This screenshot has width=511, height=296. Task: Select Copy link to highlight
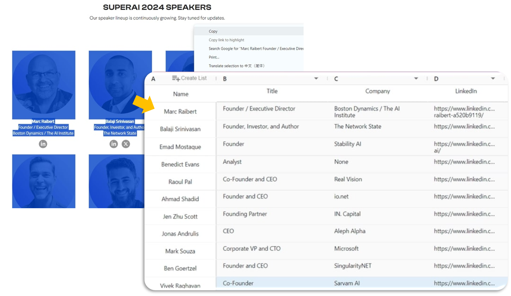coord(226,40)
